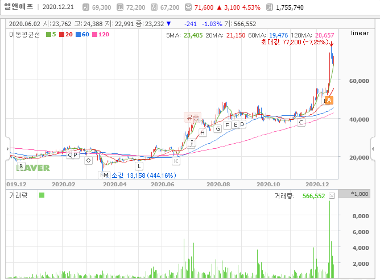Open the K event marker

pos(176,161)
